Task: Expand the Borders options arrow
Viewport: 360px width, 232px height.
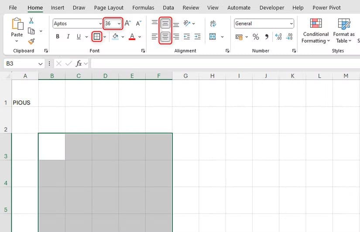Action: click(x=105, y=37)
